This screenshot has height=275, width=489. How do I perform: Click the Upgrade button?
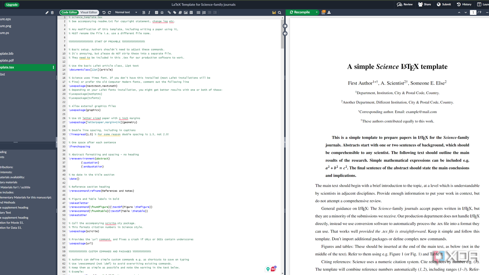(x=12, y=5)
